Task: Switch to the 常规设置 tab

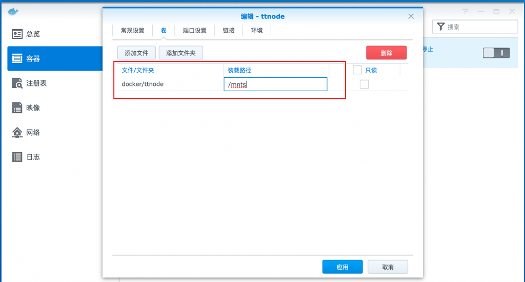Action: [x=132, y=31]
